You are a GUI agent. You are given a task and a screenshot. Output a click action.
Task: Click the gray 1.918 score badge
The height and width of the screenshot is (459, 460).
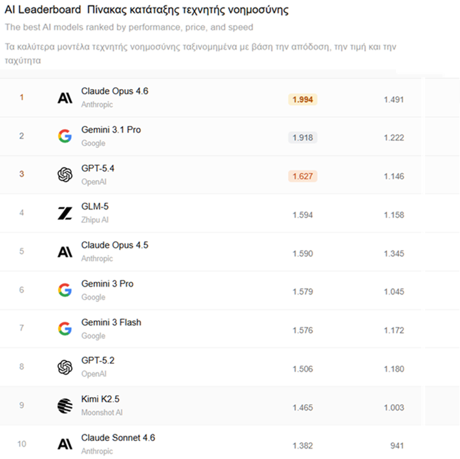pyautogui.click(x=302, y=138)
